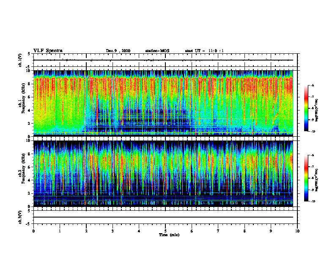
Task: Click the ch.1 voltage waveform trace
Action: [163, 60]
